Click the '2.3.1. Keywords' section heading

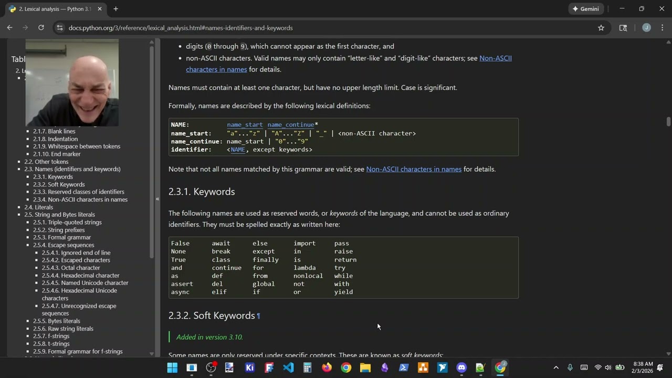pyautogui.click(x=202, y=192)
